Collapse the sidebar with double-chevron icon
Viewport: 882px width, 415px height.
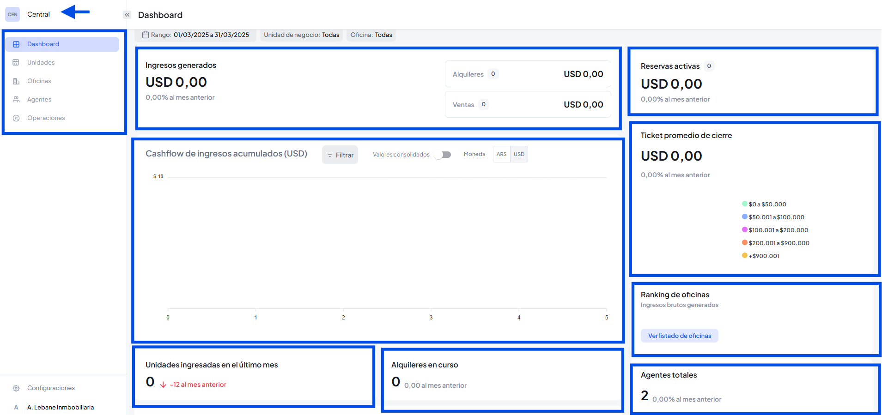pos(127,15)
